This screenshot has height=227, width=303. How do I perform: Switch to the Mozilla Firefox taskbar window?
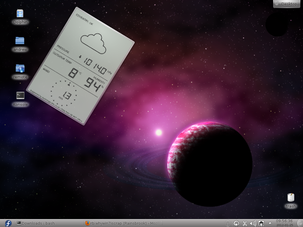pyautogui.click(x=123, y=223)
